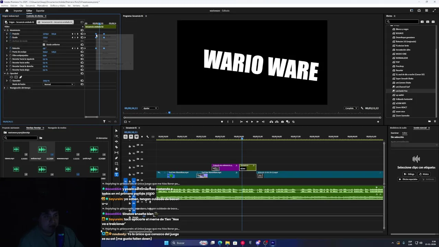Click the Efectos especiales tag button

[x=408, y=179]
